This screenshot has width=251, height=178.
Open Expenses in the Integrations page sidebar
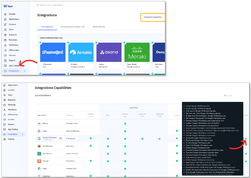13,35
